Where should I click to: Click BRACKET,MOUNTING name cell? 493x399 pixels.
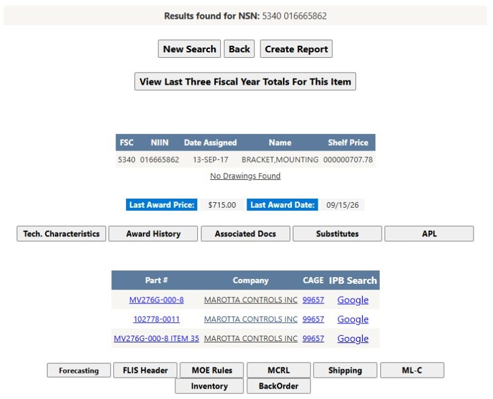click(280, 160)
